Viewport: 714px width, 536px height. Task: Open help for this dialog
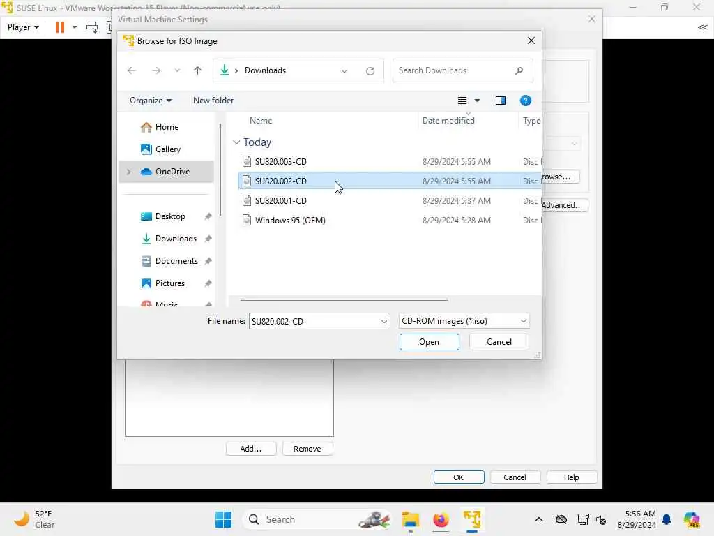(x=526, y=100)
